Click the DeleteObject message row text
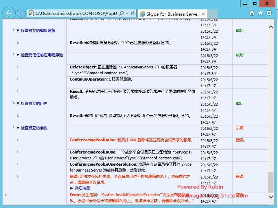Screen dimensions: 278x208 (123, 70)
